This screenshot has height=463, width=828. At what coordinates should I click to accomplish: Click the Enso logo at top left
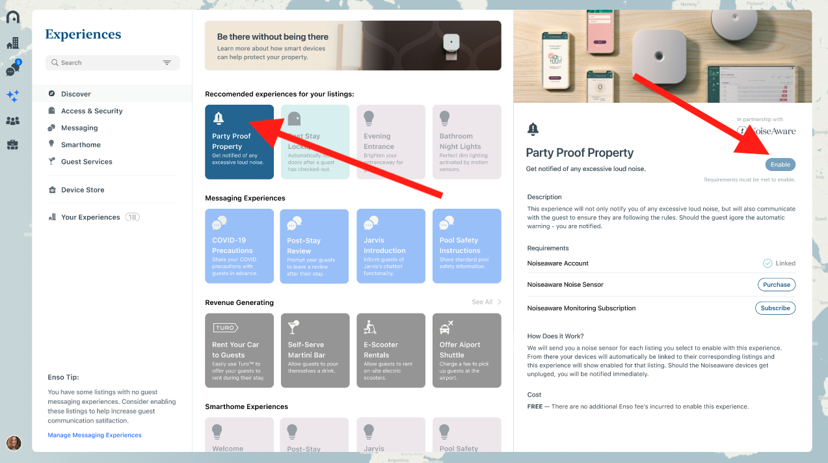pos(12,17)
